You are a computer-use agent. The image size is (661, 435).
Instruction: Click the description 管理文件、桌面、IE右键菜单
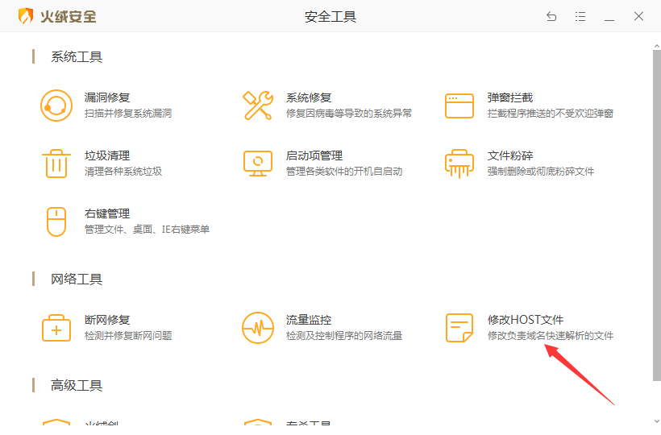click(148, 230)
